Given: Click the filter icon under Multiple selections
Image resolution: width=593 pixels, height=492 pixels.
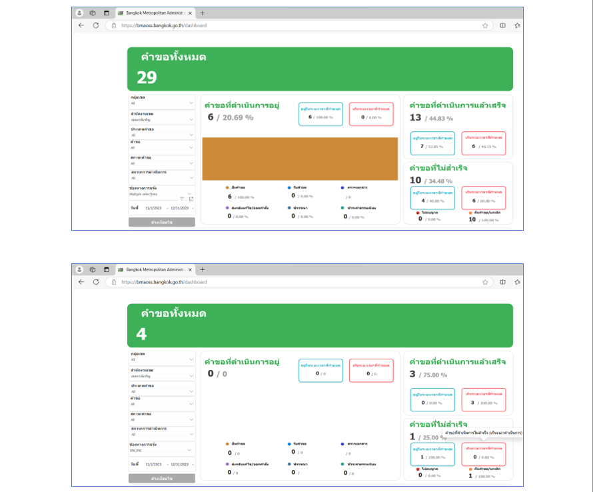Looking at the screenshot, I should [182, 199].
